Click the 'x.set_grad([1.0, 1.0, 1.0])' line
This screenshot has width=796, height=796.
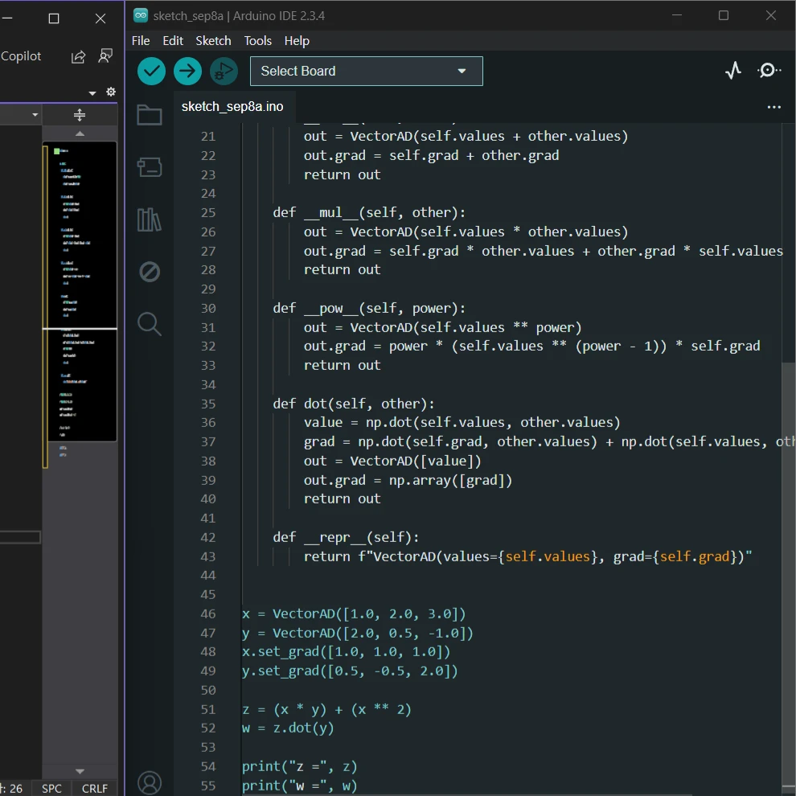pos(346,652)
